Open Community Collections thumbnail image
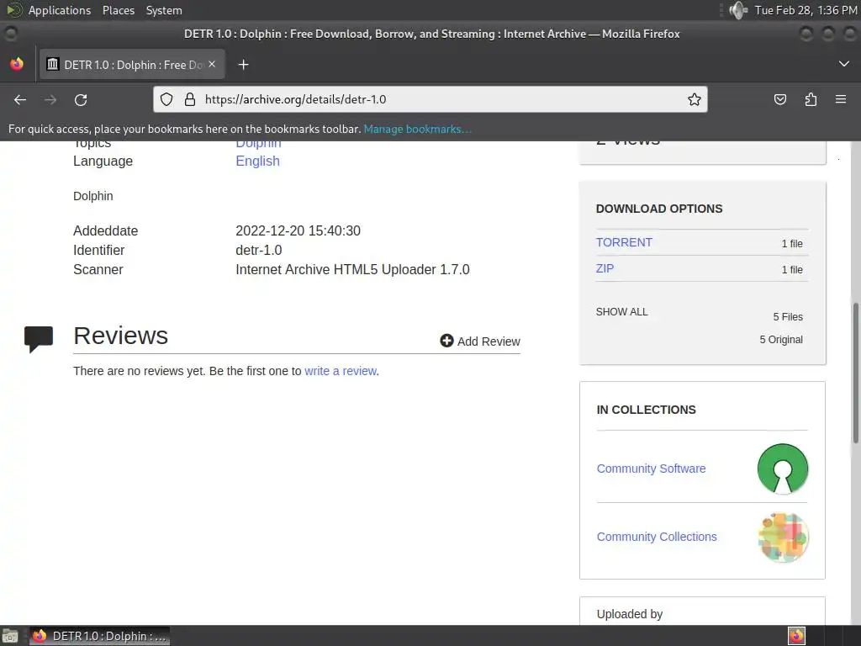The height and width of the screenshot is (646, 861). (x=783, y=537)
